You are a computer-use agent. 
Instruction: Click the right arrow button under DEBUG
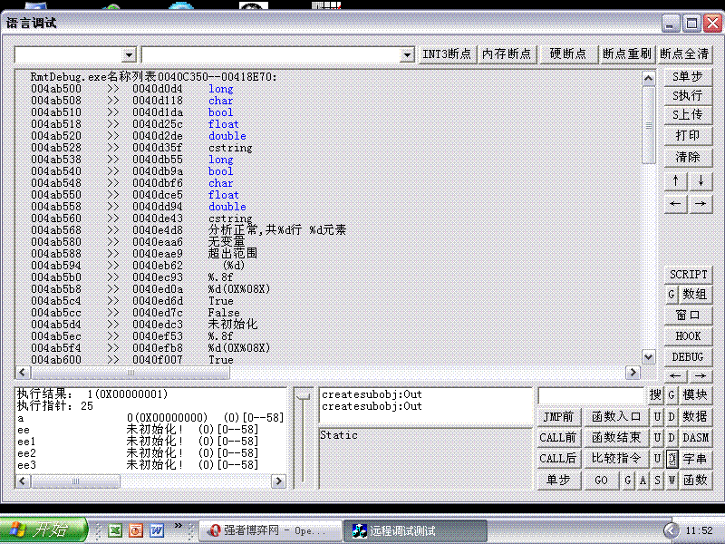point(701,376)
